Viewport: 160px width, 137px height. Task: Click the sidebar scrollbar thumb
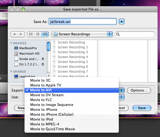tap(48, 46)
